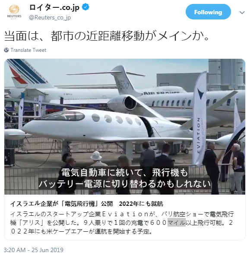Toggle the blue Following button
The width and height of the screenshot is (247, 256).
coord(208,12)
